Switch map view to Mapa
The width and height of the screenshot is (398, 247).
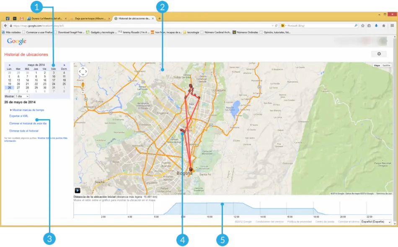pos(377,65)
